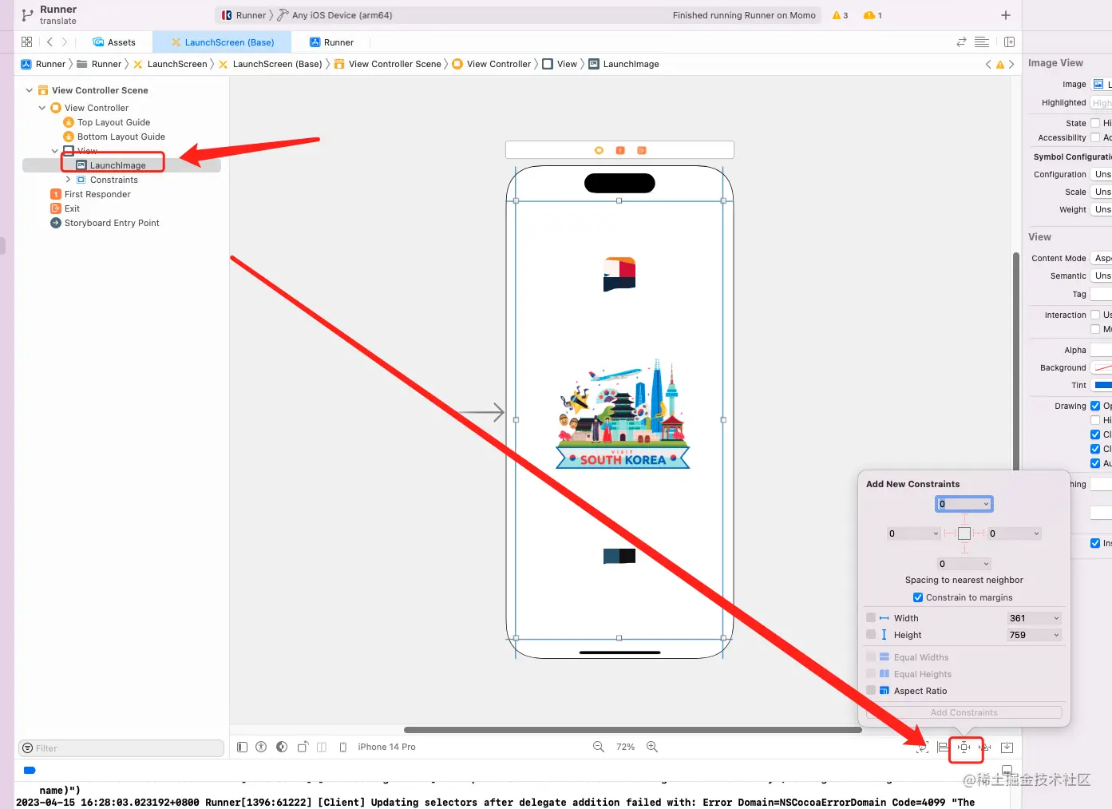Toggle the Interaction first checkbox

(1095, 315)
